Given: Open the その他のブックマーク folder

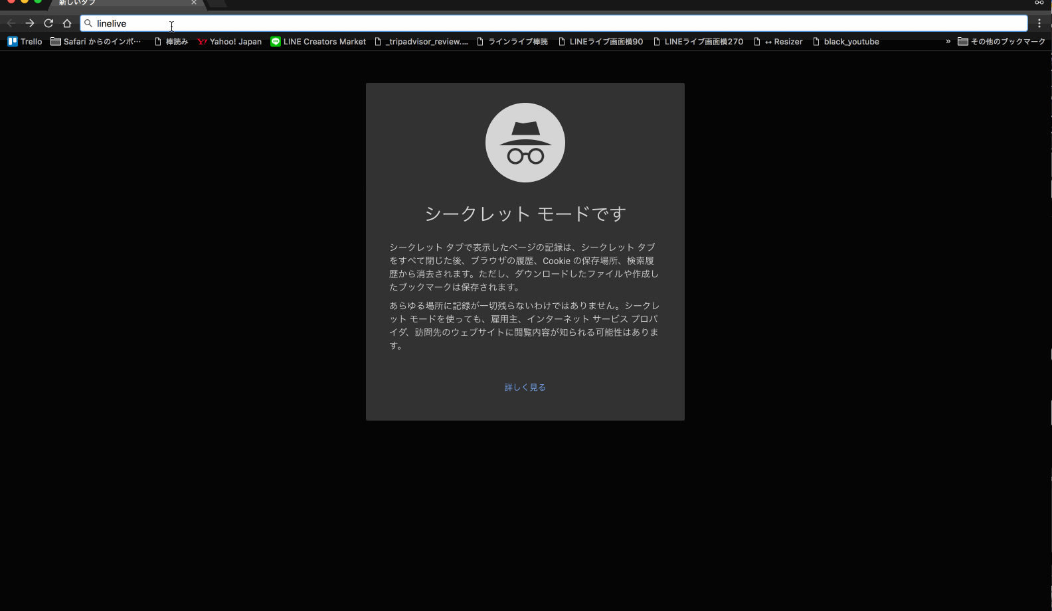Looking at the screenshot, I should [x=1002, y=41].
